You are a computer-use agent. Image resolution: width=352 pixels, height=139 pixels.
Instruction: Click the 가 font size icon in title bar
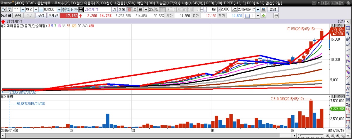pos(328,3)
